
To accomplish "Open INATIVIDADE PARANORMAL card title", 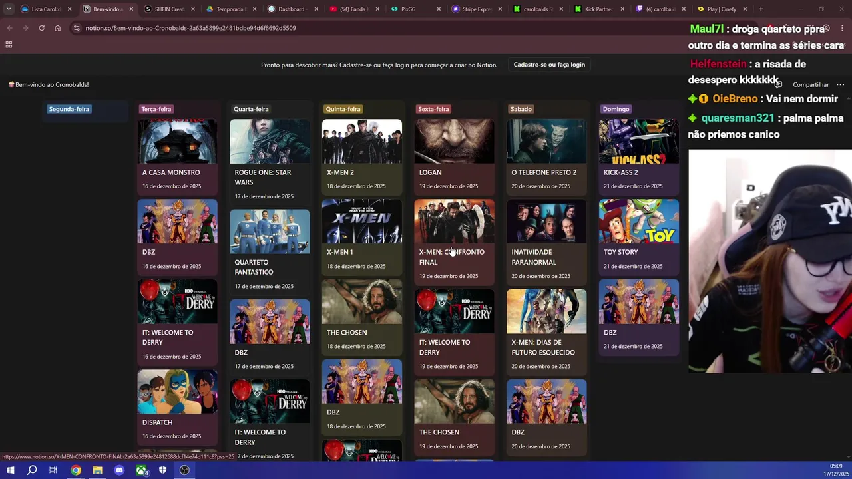I will [534, 257].
